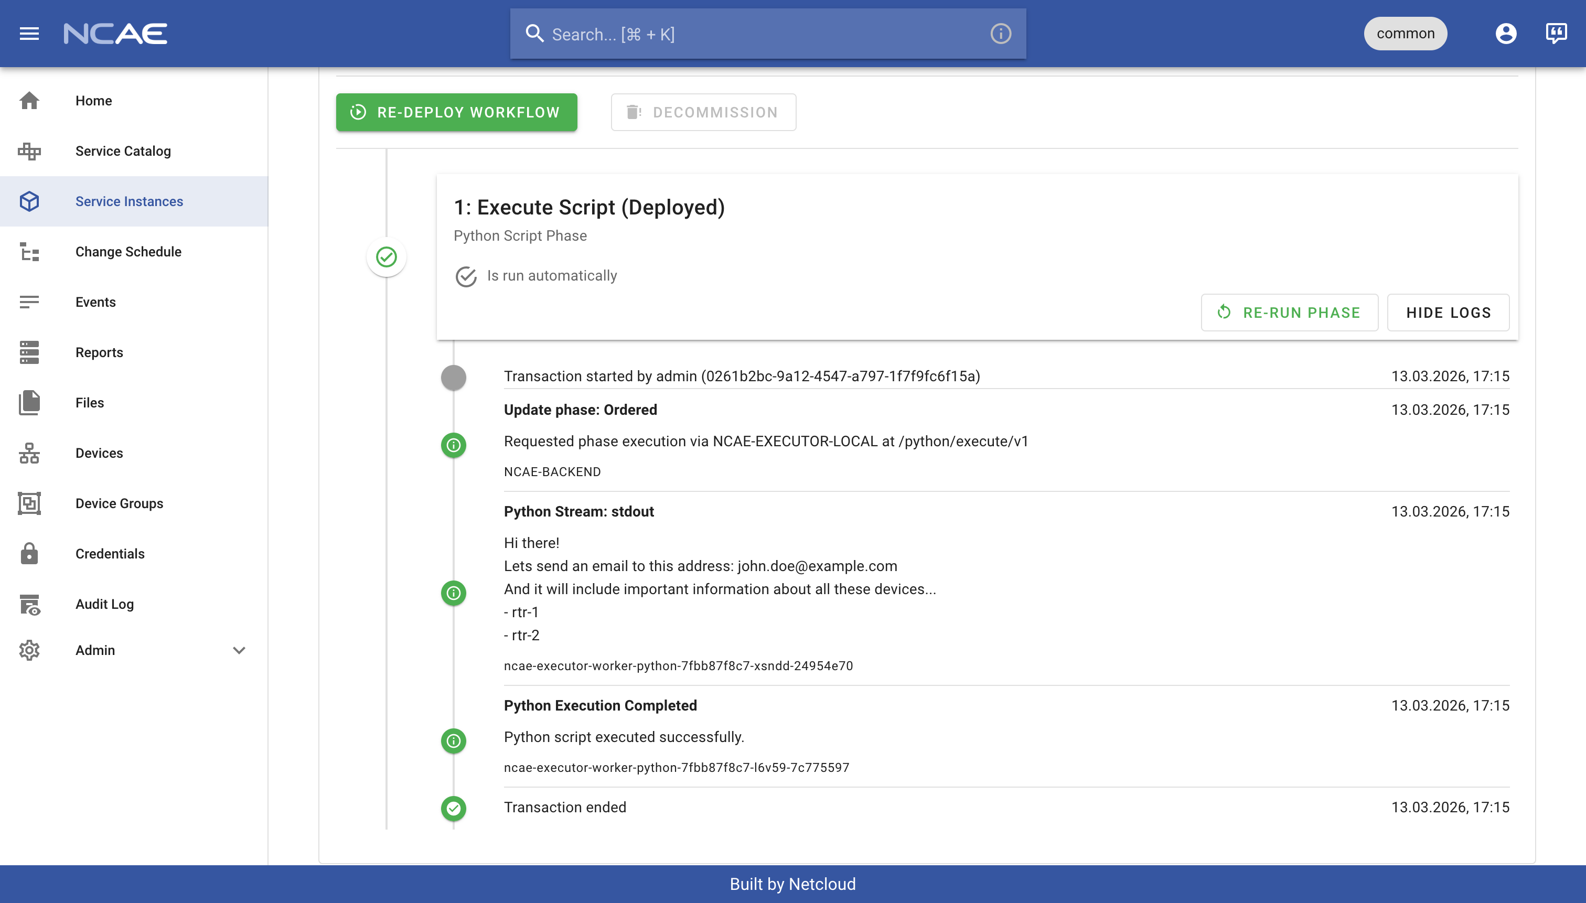Open the Files page
1586x903 pixels.
(134, 403)
